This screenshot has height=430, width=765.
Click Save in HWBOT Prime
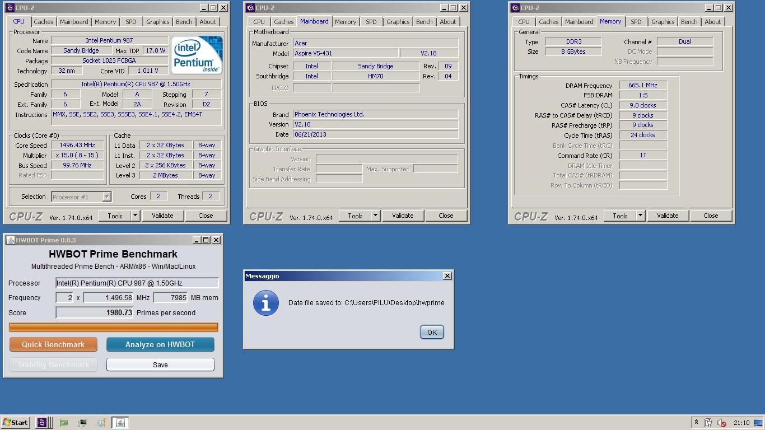click(160, 364)
